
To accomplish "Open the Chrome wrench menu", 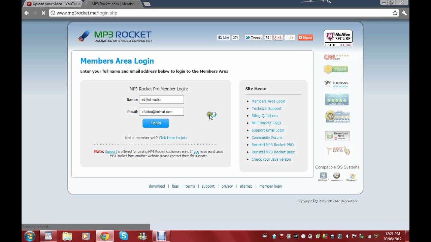I will (x=404, y=13).
